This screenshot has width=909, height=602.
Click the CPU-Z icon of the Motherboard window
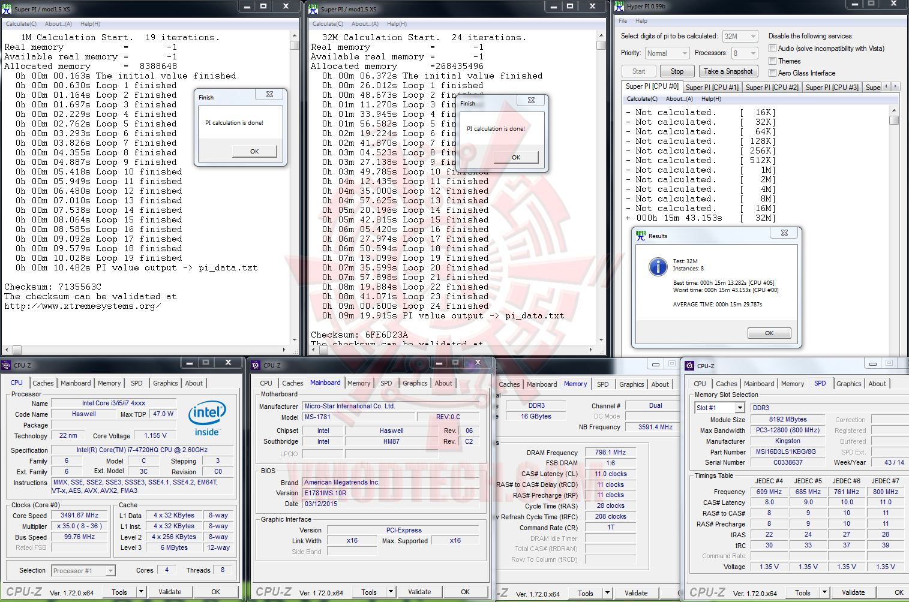tap(256, 365)
